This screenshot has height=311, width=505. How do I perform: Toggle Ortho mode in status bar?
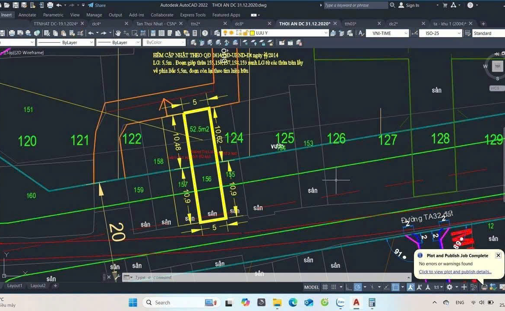point(349,287)
